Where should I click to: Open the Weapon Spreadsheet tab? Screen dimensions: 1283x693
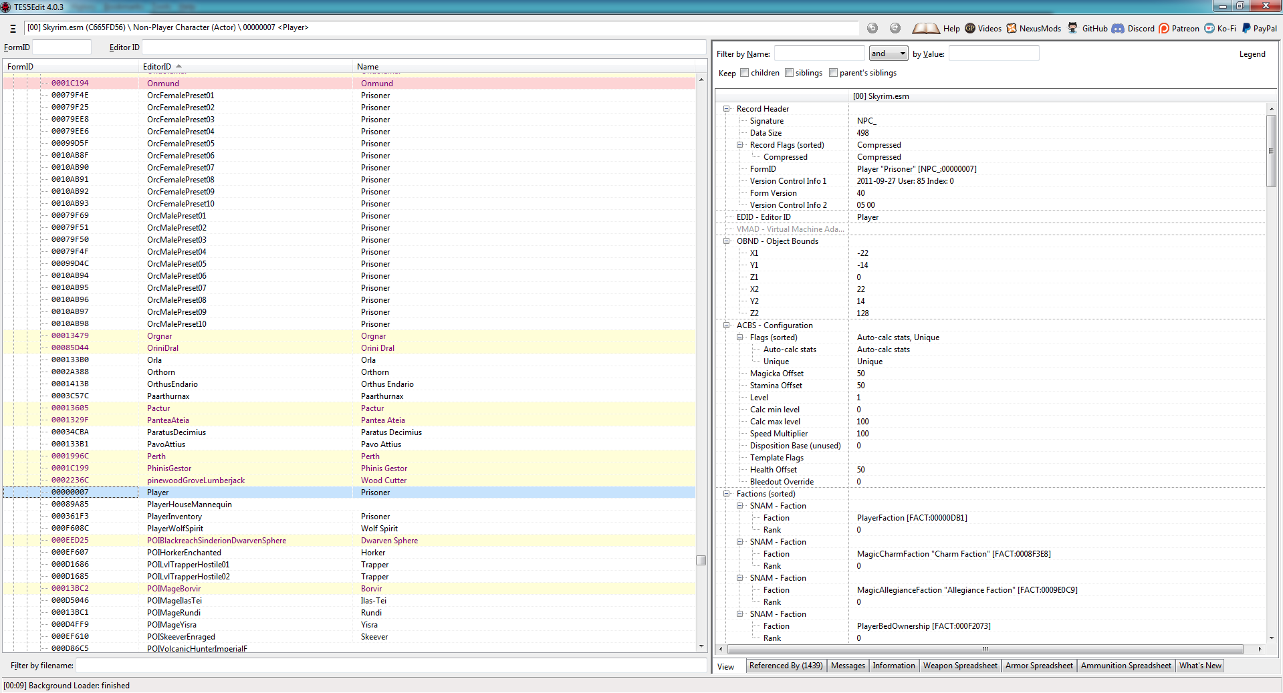tap(960, 666)
